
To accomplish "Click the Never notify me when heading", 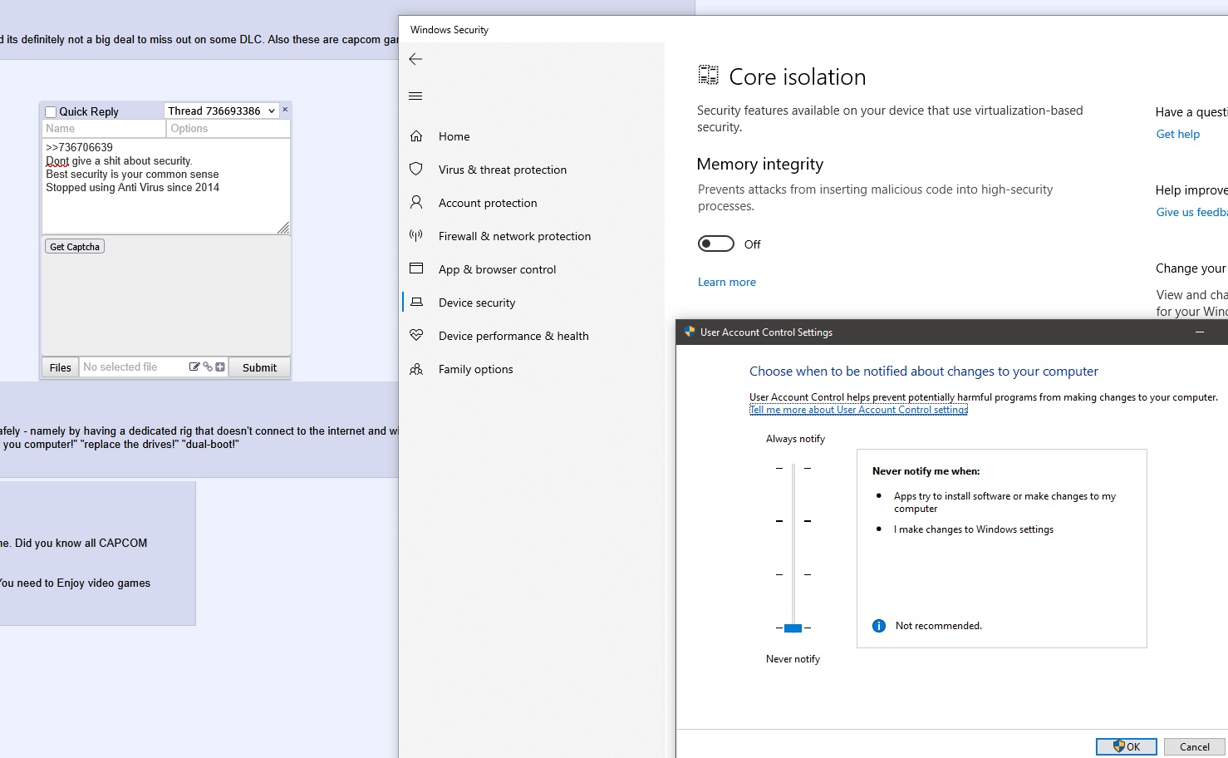I will pos(926,471).
